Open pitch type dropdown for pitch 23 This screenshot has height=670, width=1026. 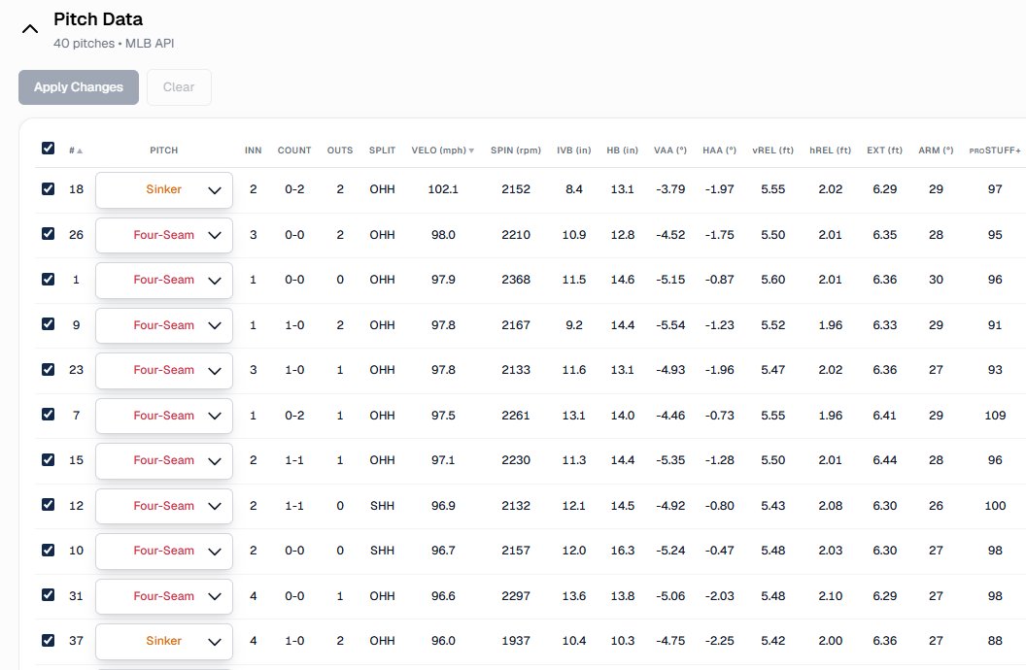164,370
